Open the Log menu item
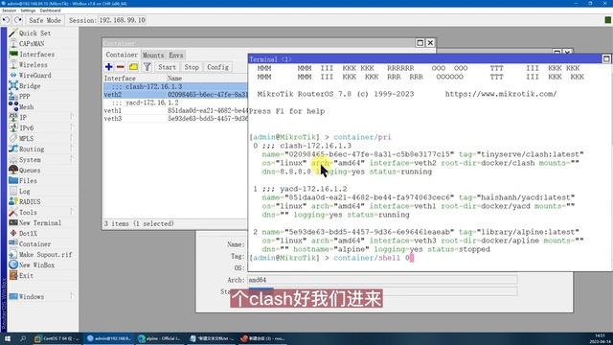The height and width of the screenshot is (345, 613). [x=24, y=192]
